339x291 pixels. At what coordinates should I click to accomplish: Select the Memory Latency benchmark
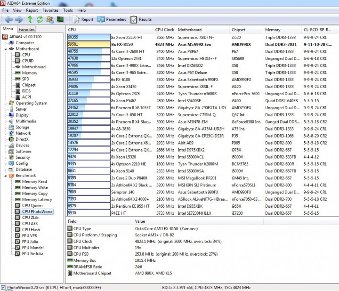pos(37,200)
